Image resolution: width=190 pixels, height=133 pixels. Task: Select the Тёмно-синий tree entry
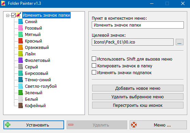click(x=38, y=80)
